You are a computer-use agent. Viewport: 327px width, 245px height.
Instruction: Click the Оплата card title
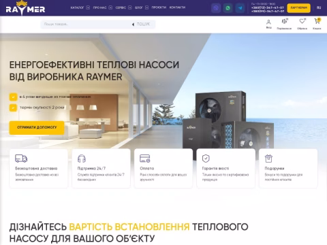pyautogui.click(x=147, y=168)
